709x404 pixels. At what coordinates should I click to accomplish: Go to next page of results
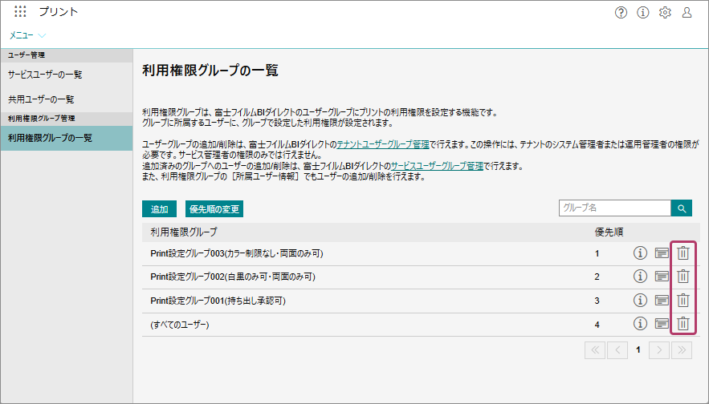(658, 349)
